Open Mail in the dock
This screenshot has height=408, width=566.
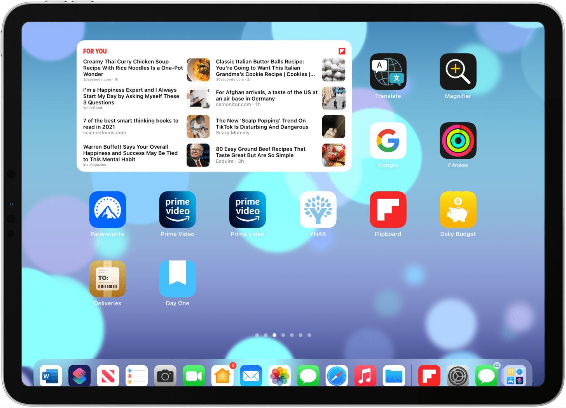click(251, 376)
